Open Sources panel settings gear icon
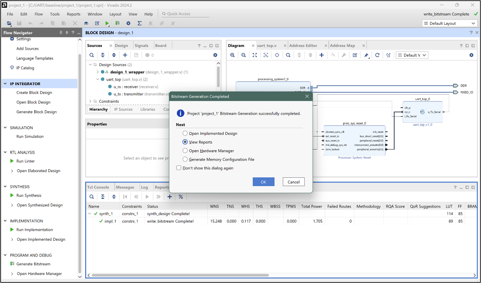 (x=215, y=55)
